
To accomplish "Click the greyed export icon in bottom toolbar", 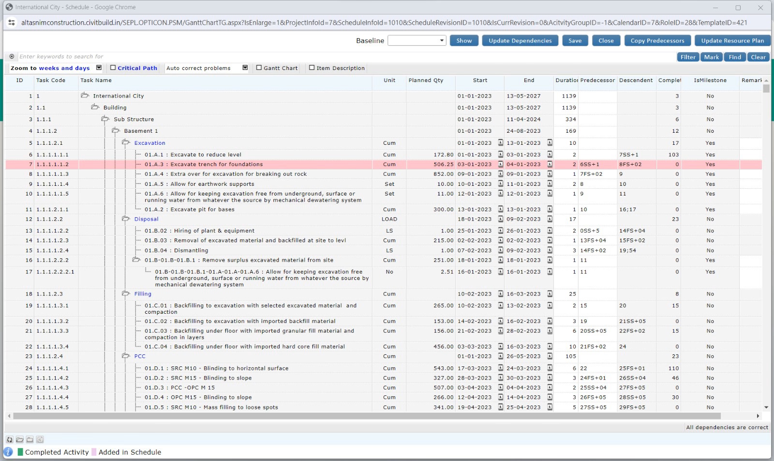I will pos(40,440).
